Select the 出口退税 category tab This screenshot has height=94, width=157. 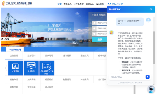pos(100,79)
